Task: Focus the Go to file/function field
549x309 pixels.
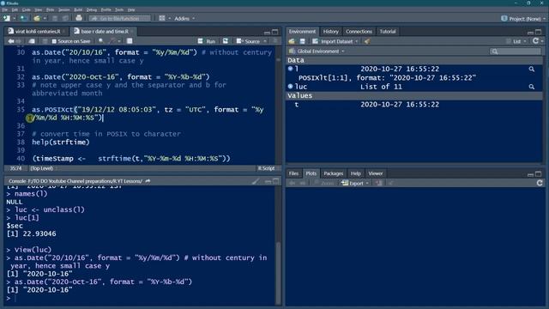Action: [120, 18]
